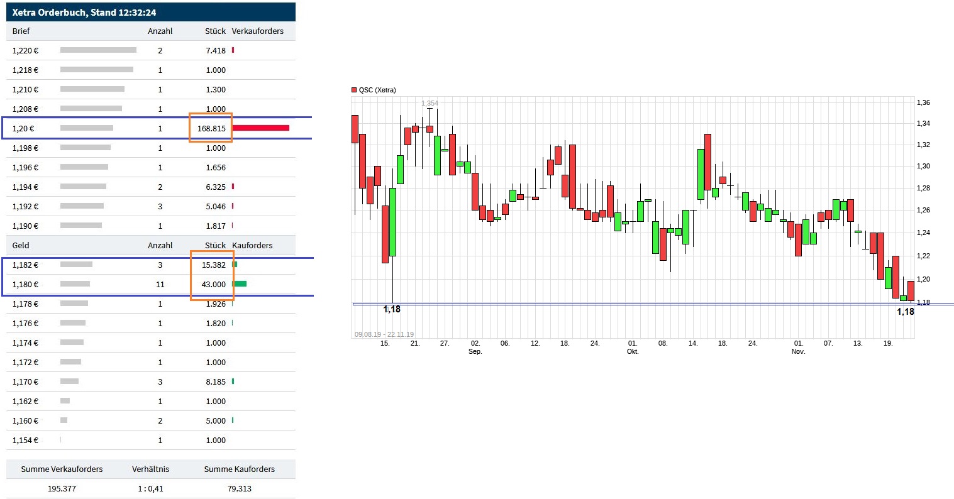This screenshot has height=499, width=954.
Task: Click the 1,154 € bid price
Action: click(x=25, y=440)
